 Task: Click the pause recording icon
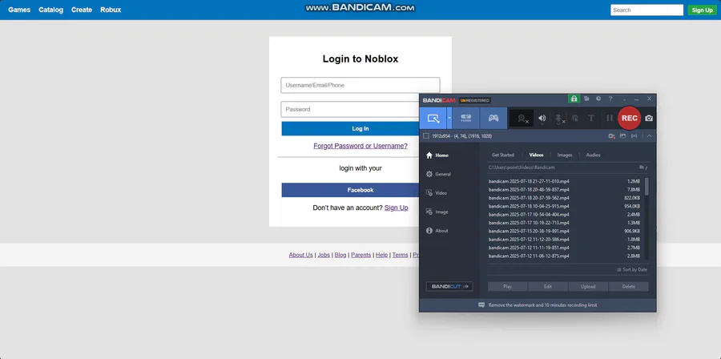tap(610, 118)
